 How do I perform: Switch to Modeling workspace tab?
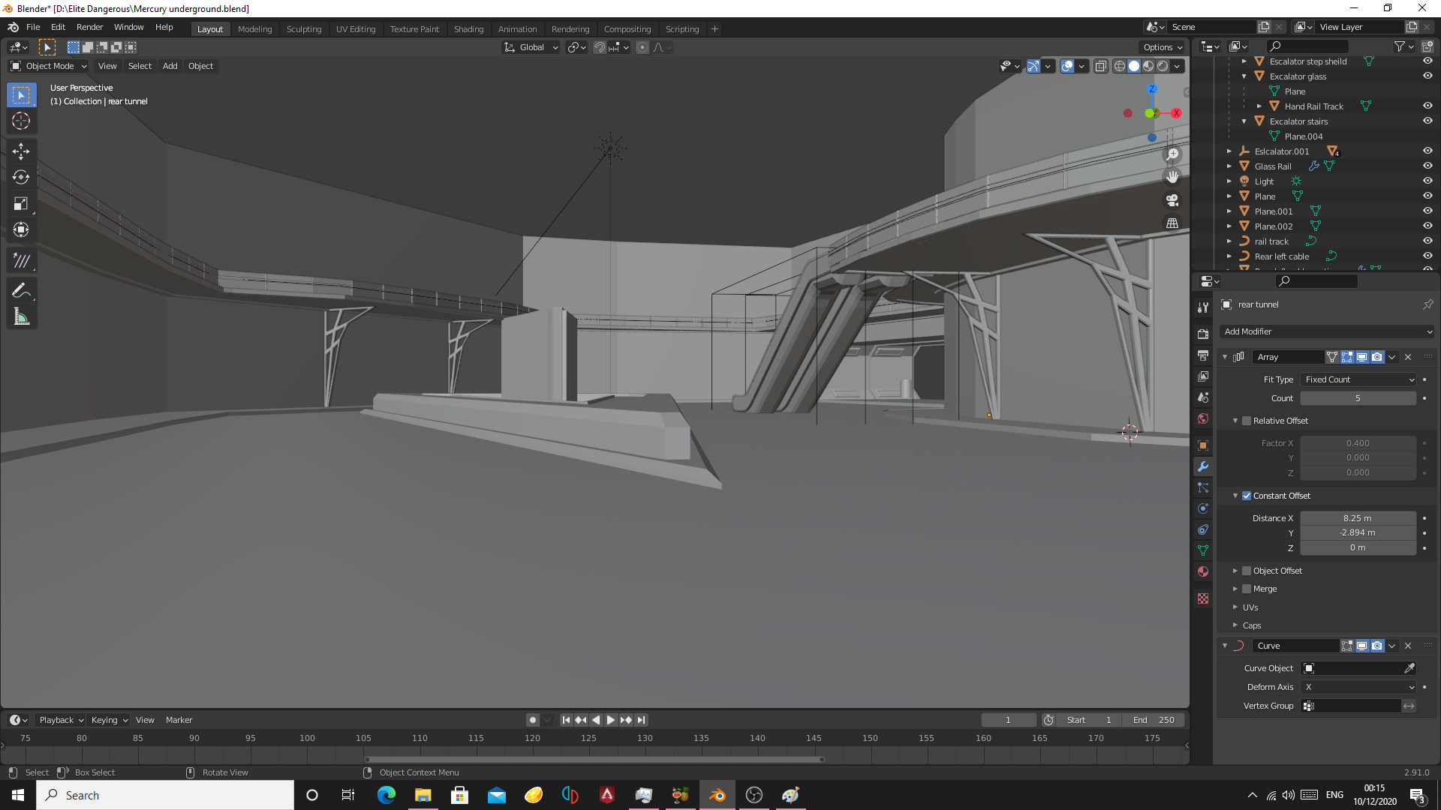[x=254, y=29]
